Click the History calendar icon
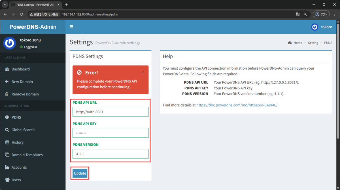The width and height of the screenshot is (340, 190). tap(7, 142)
